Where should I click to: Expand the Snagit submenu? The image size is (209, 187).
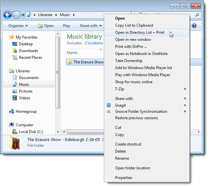coord(185,105)
